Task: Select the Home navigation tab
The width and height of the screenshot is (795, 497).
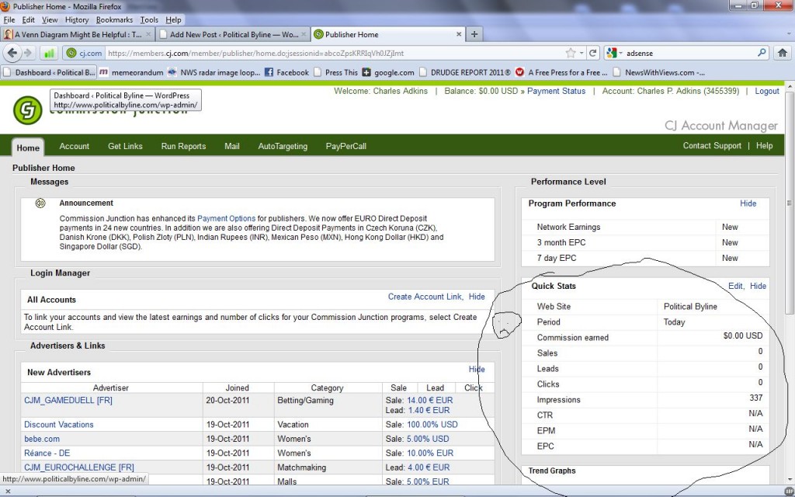Action: coord(28,148)
